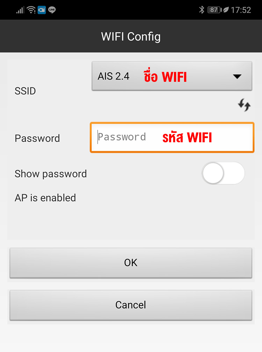Screen dimensions: 262x352
Task: Focus the Password input field
Action: pyautogui.click(x=172, y=137)
